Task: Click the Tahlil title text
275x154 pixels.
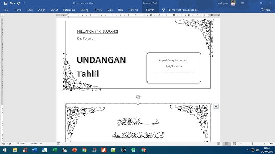Action: coord(88,73)
